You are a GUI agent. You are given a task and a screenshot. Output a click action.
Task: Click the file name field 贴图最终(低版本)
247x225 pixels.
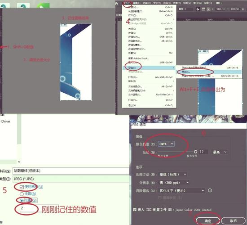[x=71, y=171]
